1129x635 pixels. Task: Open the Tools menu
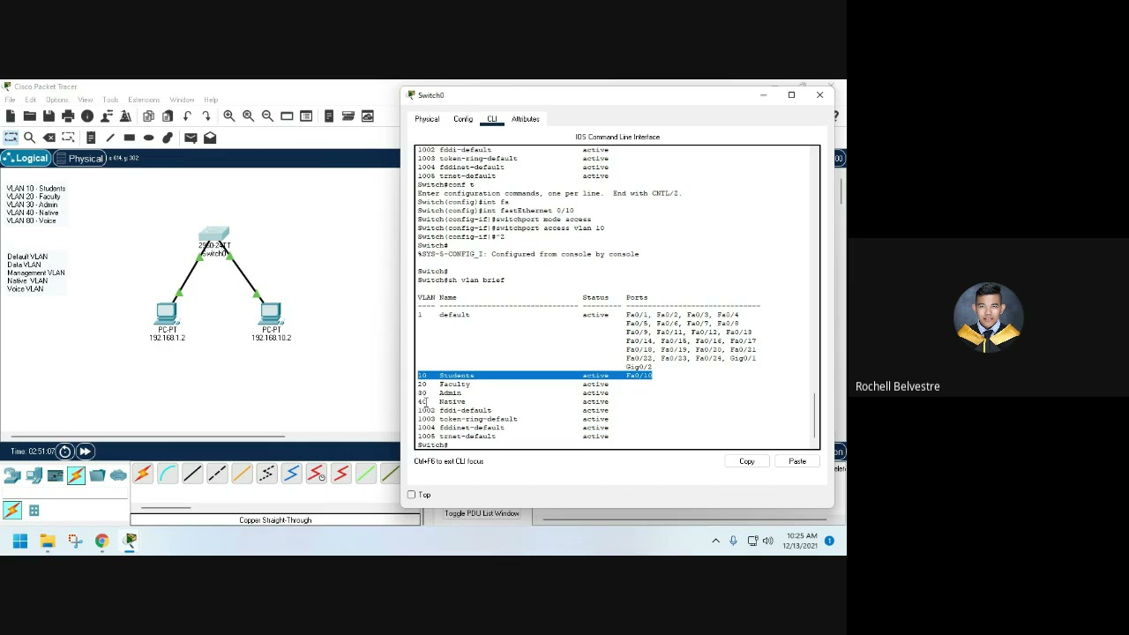[x=110, y=100]
